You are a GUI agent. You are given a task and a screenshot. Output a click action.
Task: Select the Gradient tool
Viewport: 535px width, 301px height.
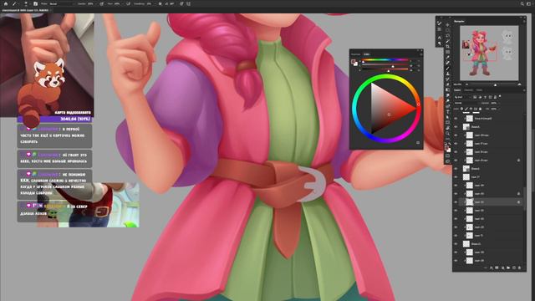click(447, 89)
